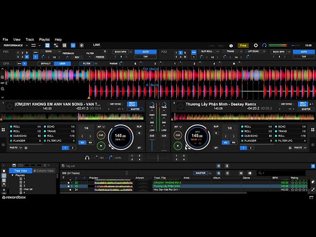This screenshot has height=237, width=316.
Task: Open the deck layout dropdown arrow
Action: pos(39,45)
